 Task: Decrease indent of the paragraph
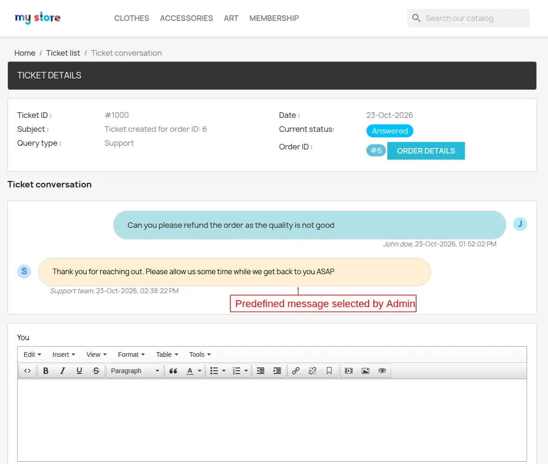pyautogui.click(x=261, y=371)
